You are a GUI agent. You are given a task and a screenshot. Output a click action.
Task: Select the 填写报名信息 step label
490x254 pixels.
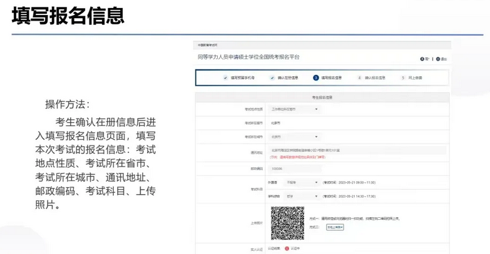click(332, 78)
